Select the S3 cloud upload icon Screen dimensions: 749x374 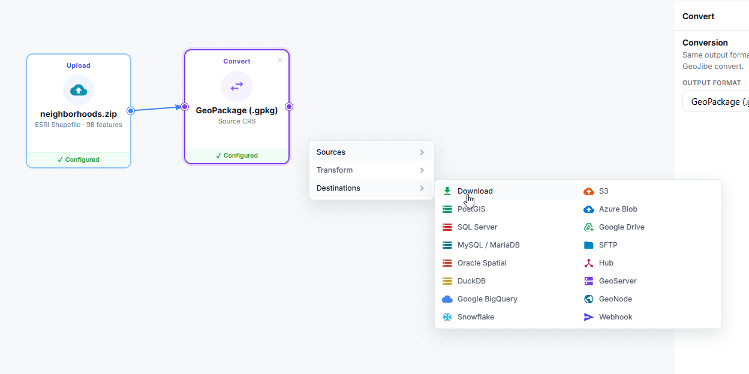(588, 191)
